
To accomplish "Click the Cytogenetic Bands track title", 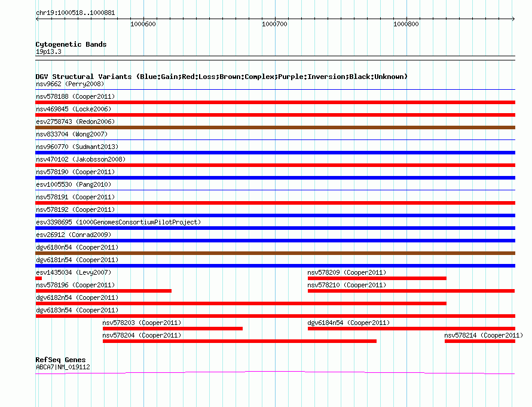I will [71, 44].
